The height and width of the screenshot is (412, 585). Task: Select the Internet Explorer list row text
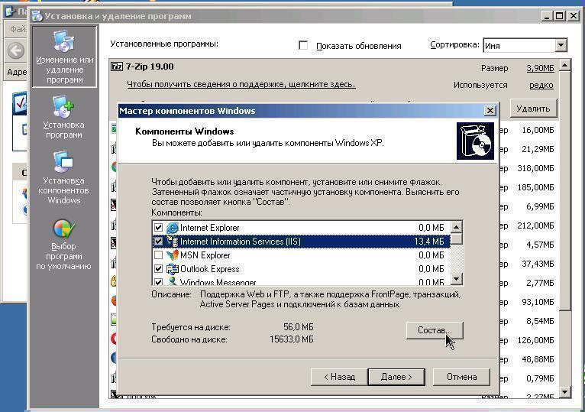(210, 228)
